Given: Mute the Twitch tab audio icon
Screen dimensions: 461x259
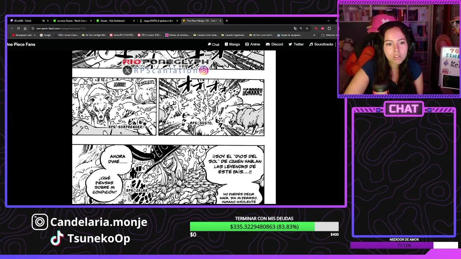Looking at the screenshot, I should [x=44, y=21].
